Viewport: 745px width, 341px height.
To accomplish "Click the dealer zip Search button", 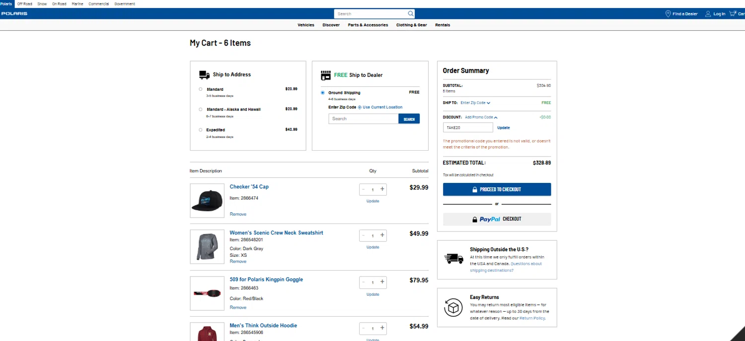I will (x=409, y=119).
